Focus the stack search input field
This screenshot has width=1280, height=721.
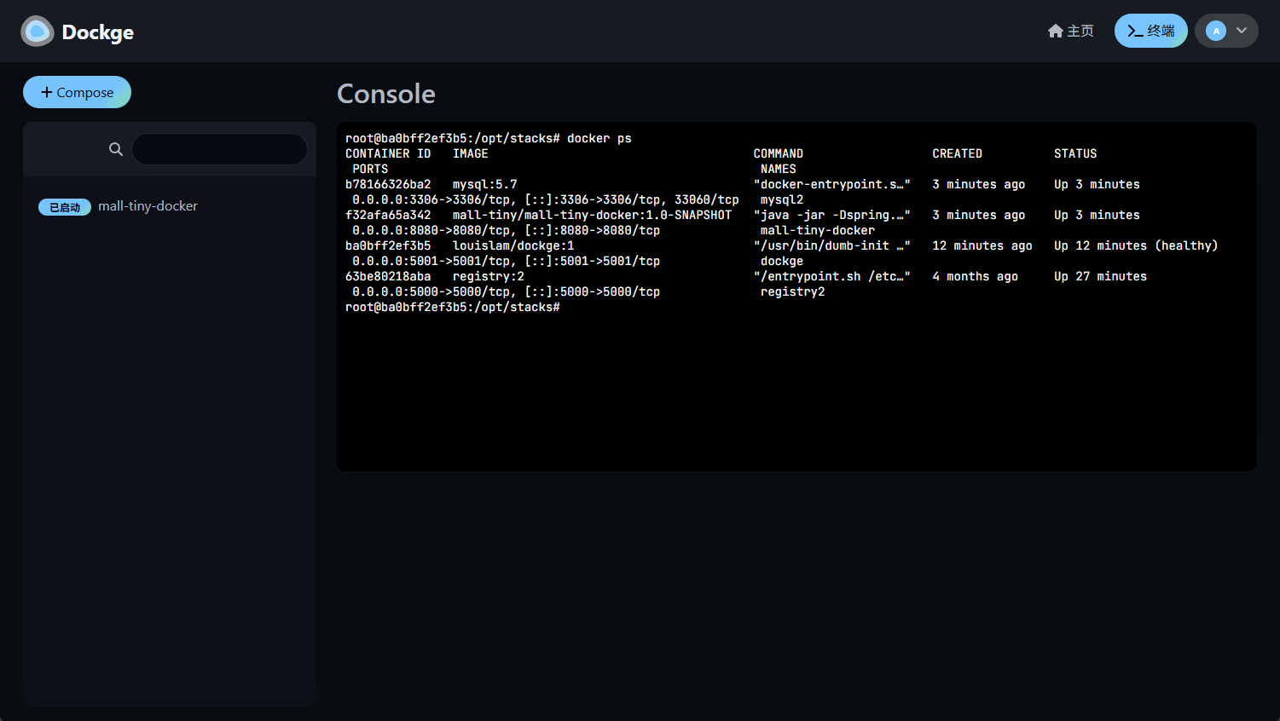(219, 149)
